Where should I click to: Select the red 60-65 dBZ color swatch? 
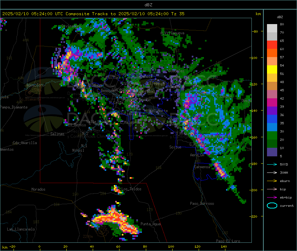[x=272, y=45]
